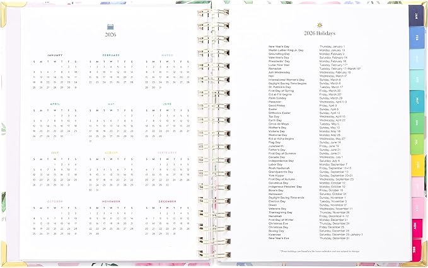The width and height of the screenshot is (428, 268).
Task: Select the Lunar New Year entry
Action: coord(279,65)
